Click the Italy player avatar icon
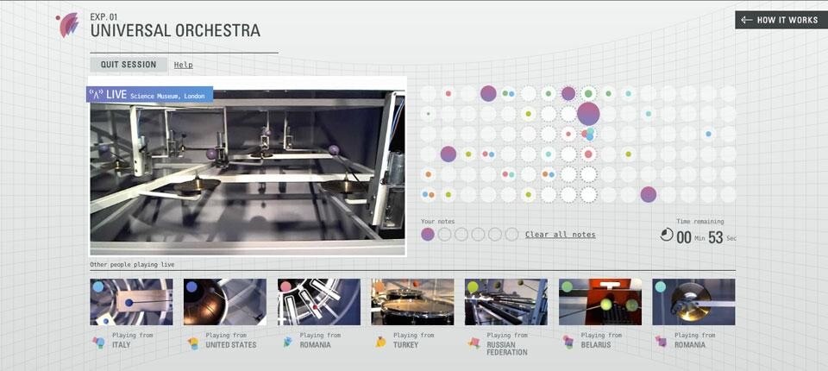Viewport: 828px width, 371px height. point(99,343)
